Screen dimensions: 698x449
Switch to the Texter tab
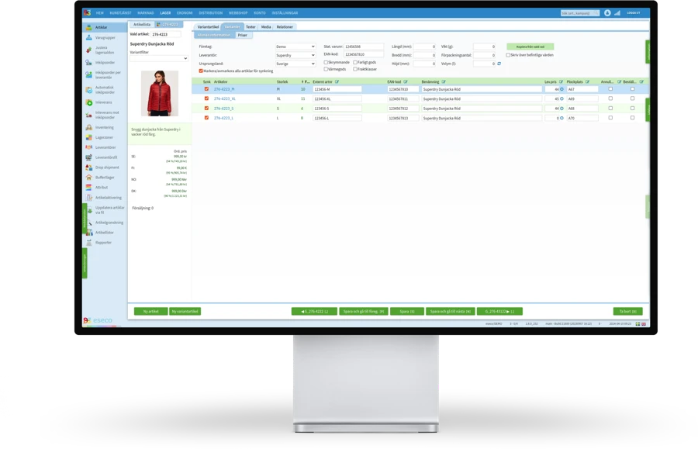tap(251, 26)
